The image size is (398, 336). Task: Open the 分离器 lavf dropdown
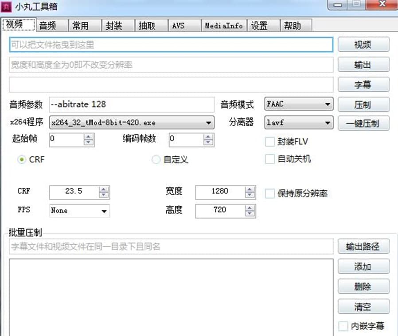click(x=299, y=123)
